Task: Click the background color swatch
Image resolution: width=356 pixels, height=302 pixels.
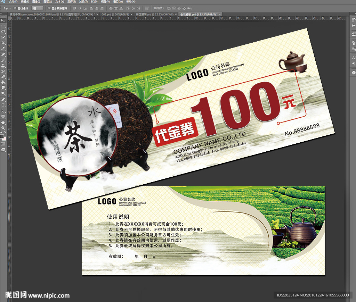Action: pyautogui.click(x=5, y=139)
